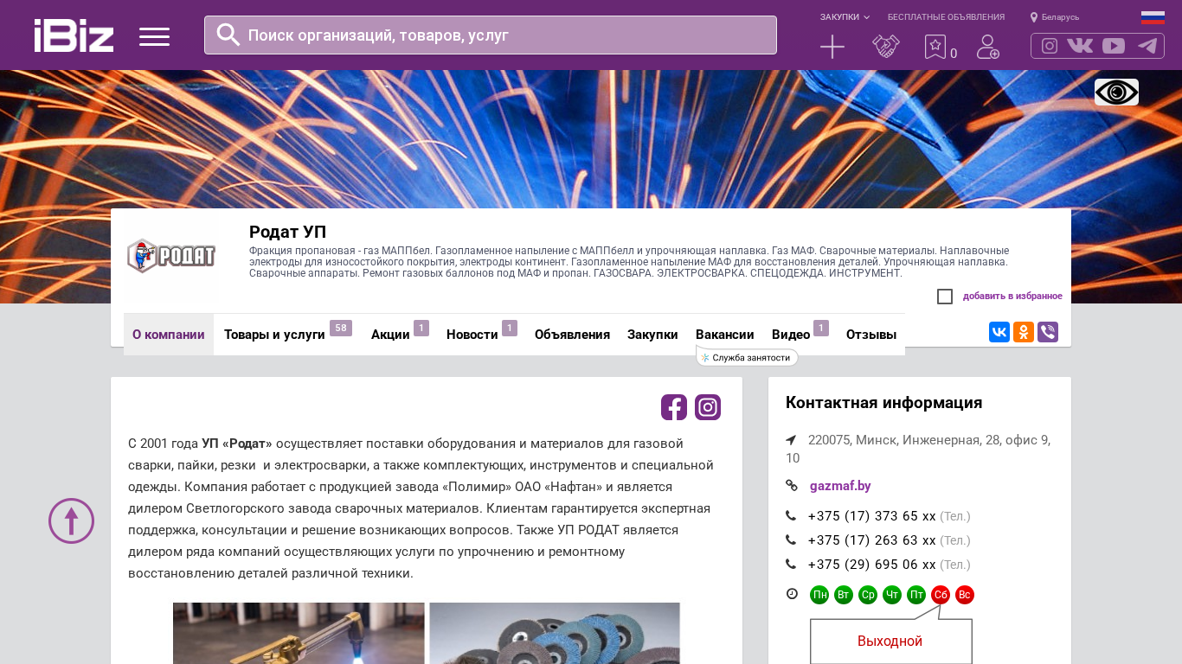Viewport: 1182px width, 664px height.
Task: Focus the search organizations input field
Action: (491, 35)
